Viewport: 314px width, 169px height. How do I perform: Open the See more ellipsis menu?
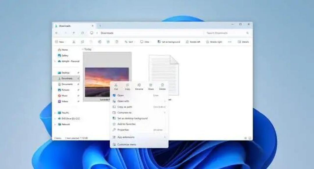[229, 42]
